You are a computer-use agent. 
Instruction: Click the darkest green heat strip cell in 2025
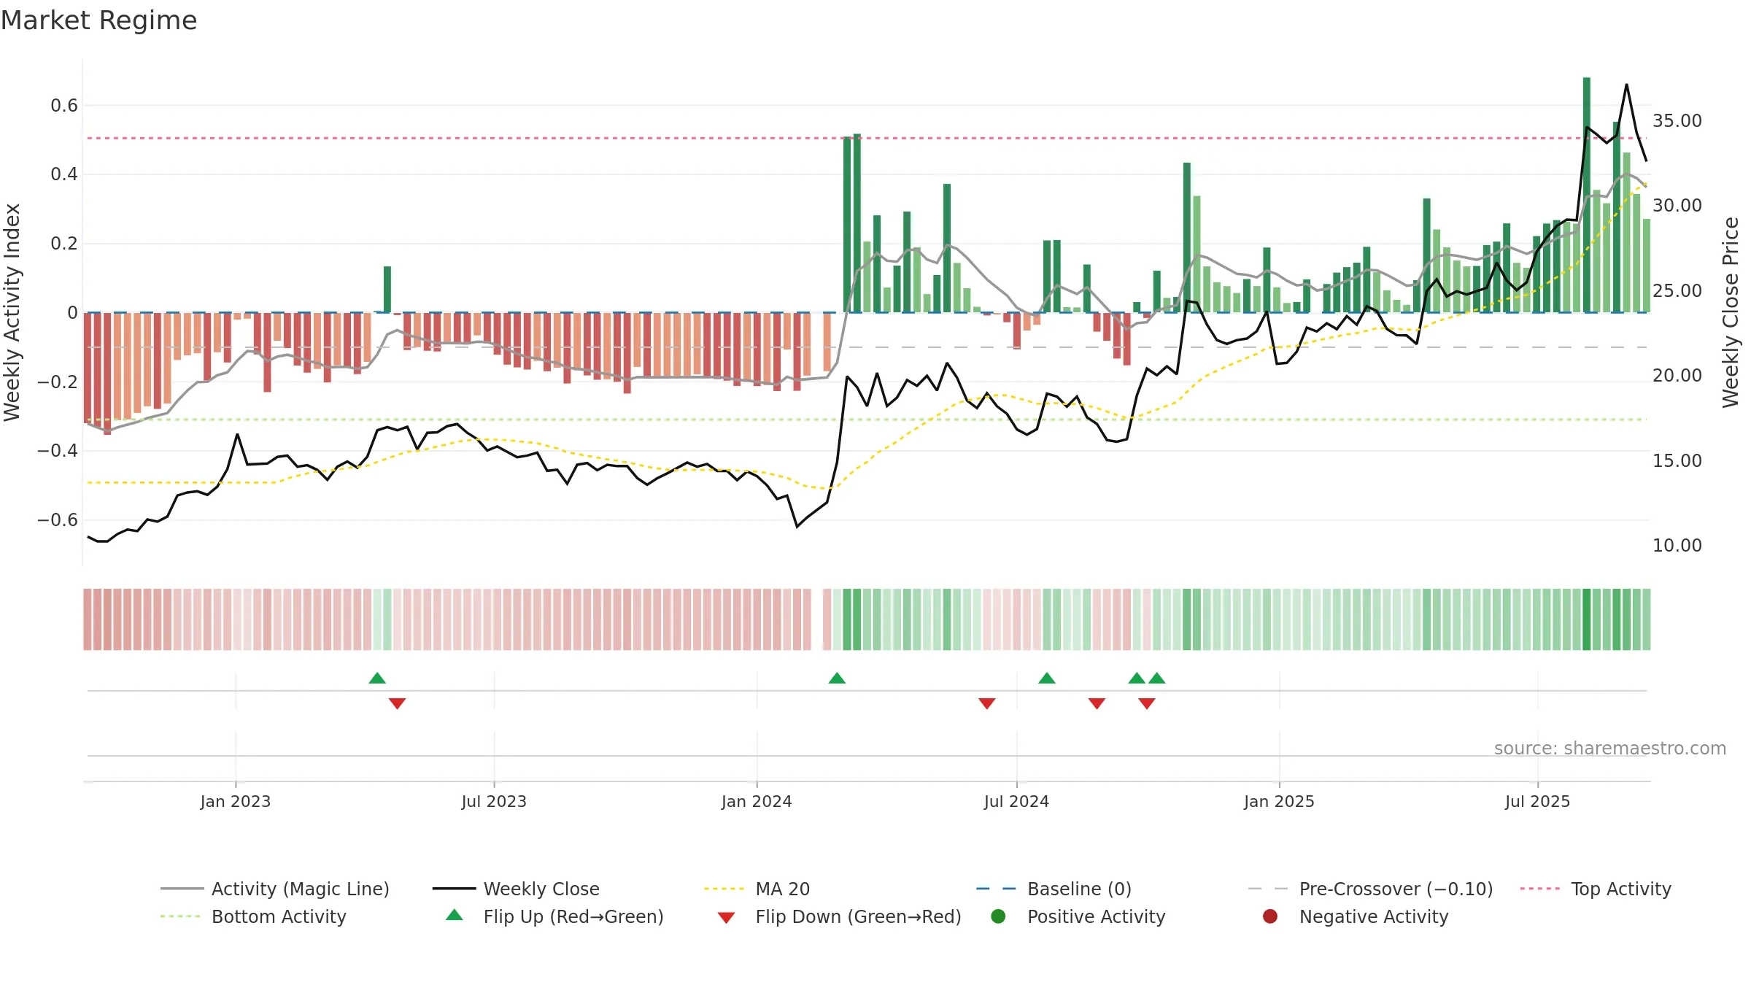pyautogui.click(x=1587, y=619)
